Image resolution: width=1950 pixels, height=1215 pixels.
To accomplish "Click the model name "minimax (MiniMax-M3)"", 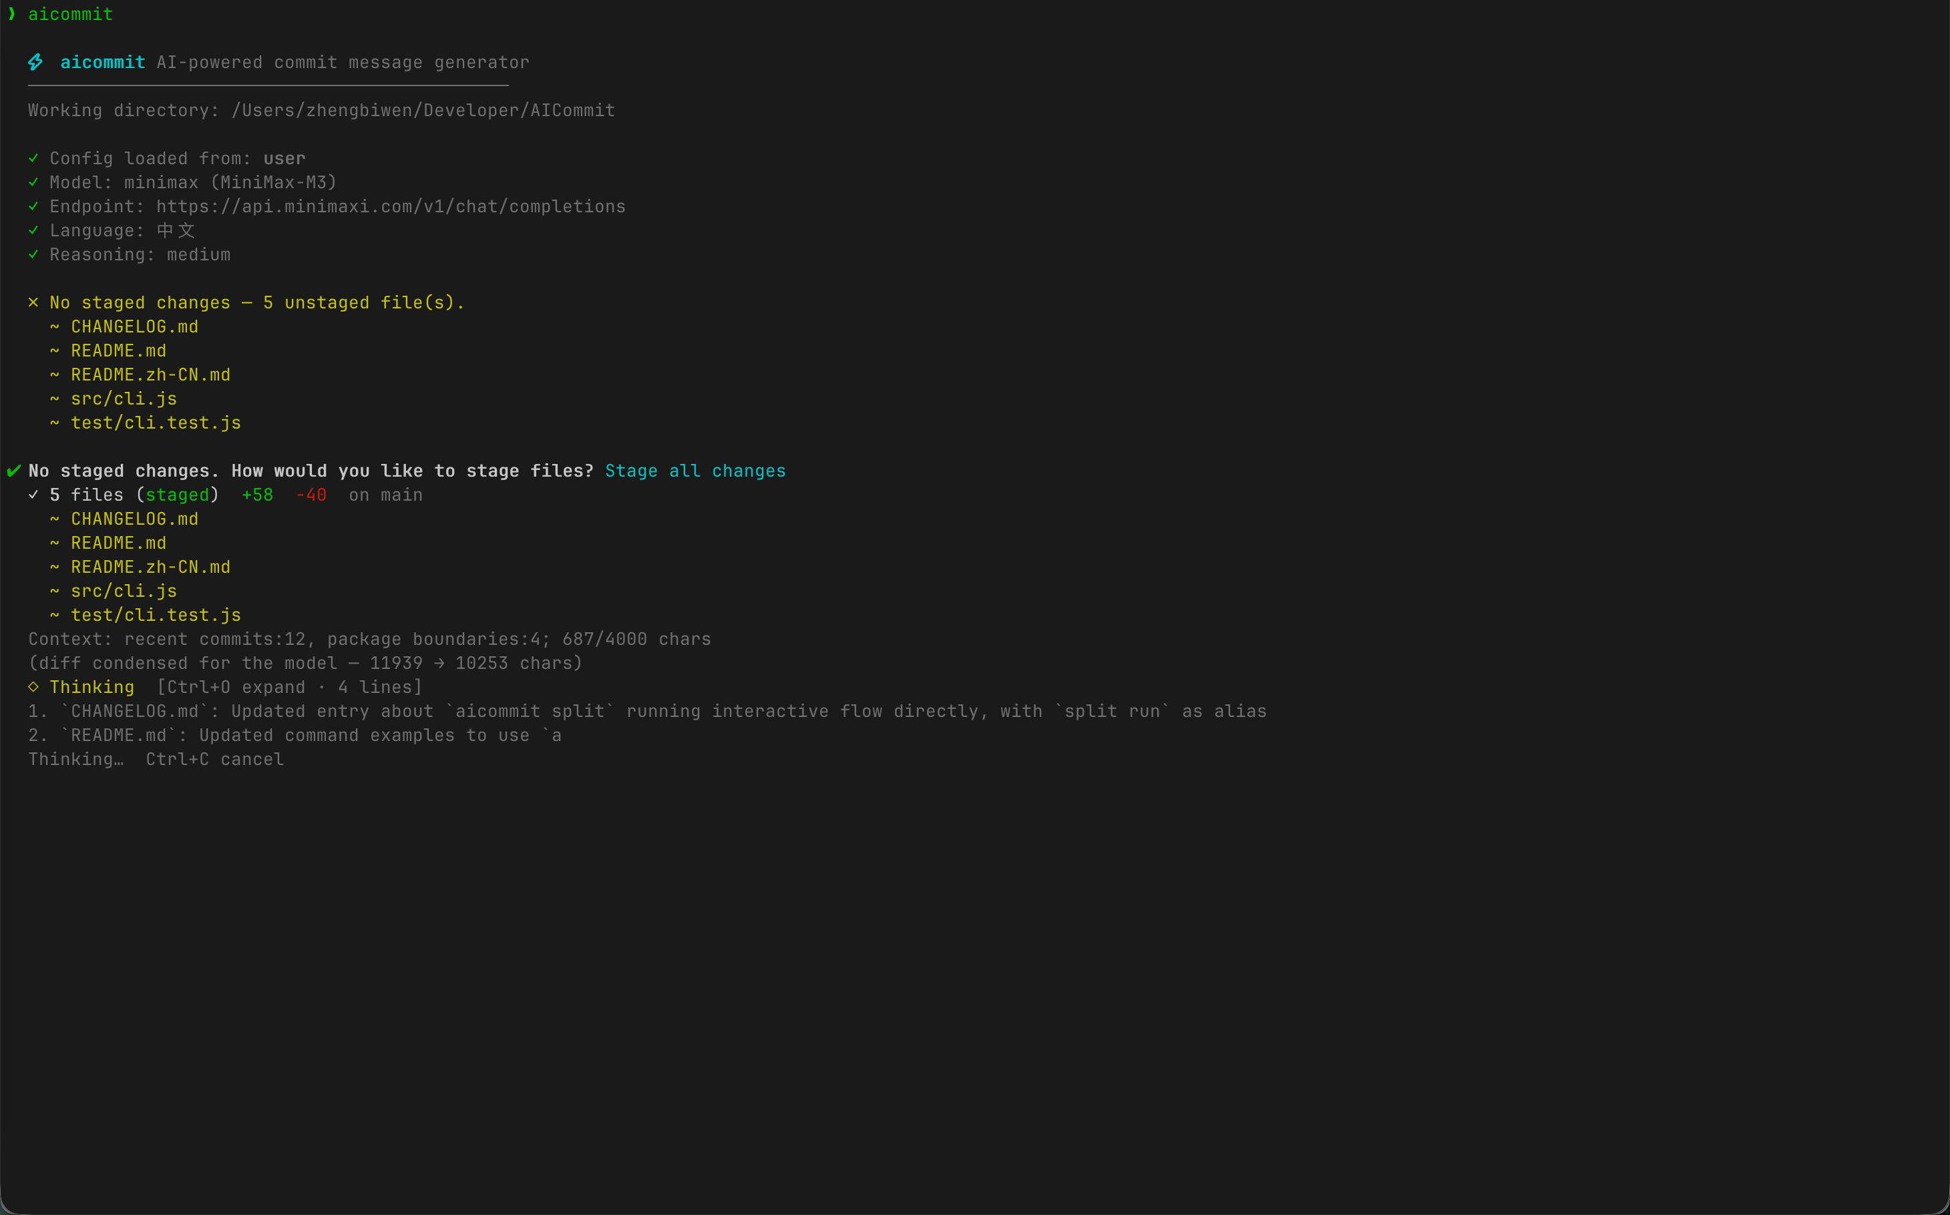I will [230, 182].
